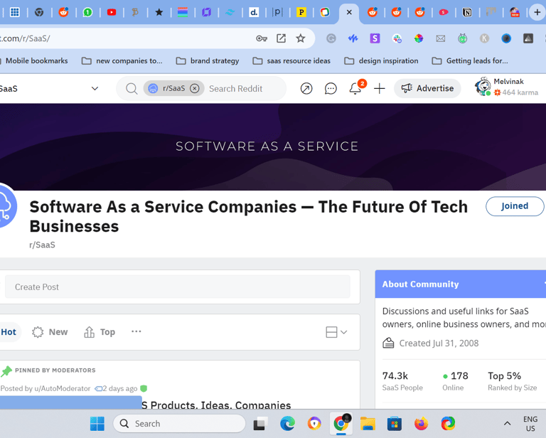Click the Joined button to leave community
The image size is (546, 438).
515,206
